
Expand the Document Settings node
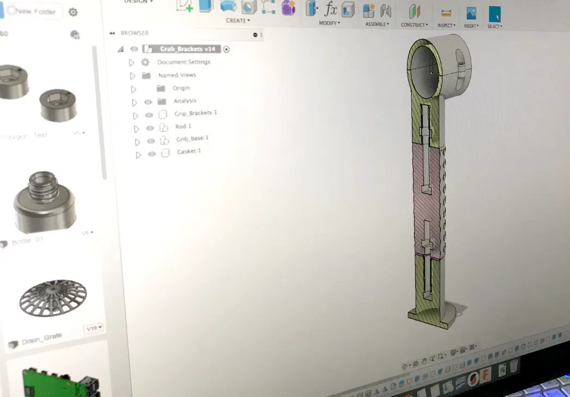point(131,63)
